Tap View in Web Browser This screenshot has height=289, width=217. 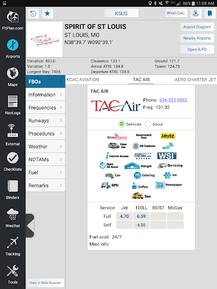click(x=45, y=283)
